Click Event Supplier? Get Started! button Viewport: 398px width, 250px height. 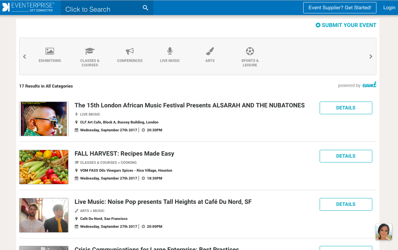coord(339,8)
